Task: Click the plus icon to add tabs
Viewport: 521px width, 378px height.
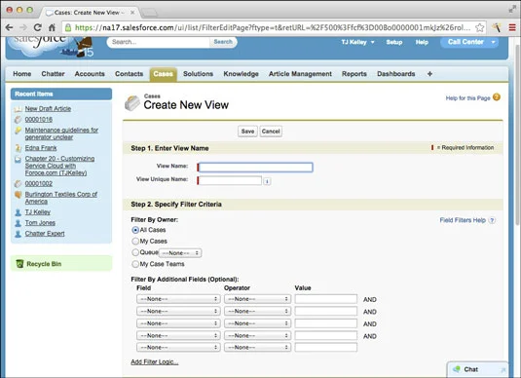Action: pos(429,74)
